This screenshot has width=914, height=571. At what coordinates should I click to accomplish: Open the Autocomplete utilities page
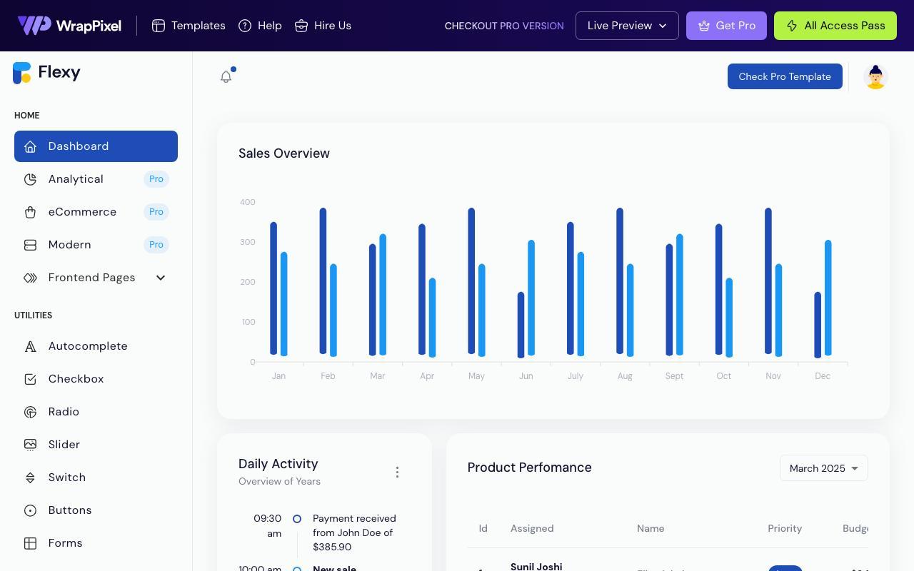point(96,346)
